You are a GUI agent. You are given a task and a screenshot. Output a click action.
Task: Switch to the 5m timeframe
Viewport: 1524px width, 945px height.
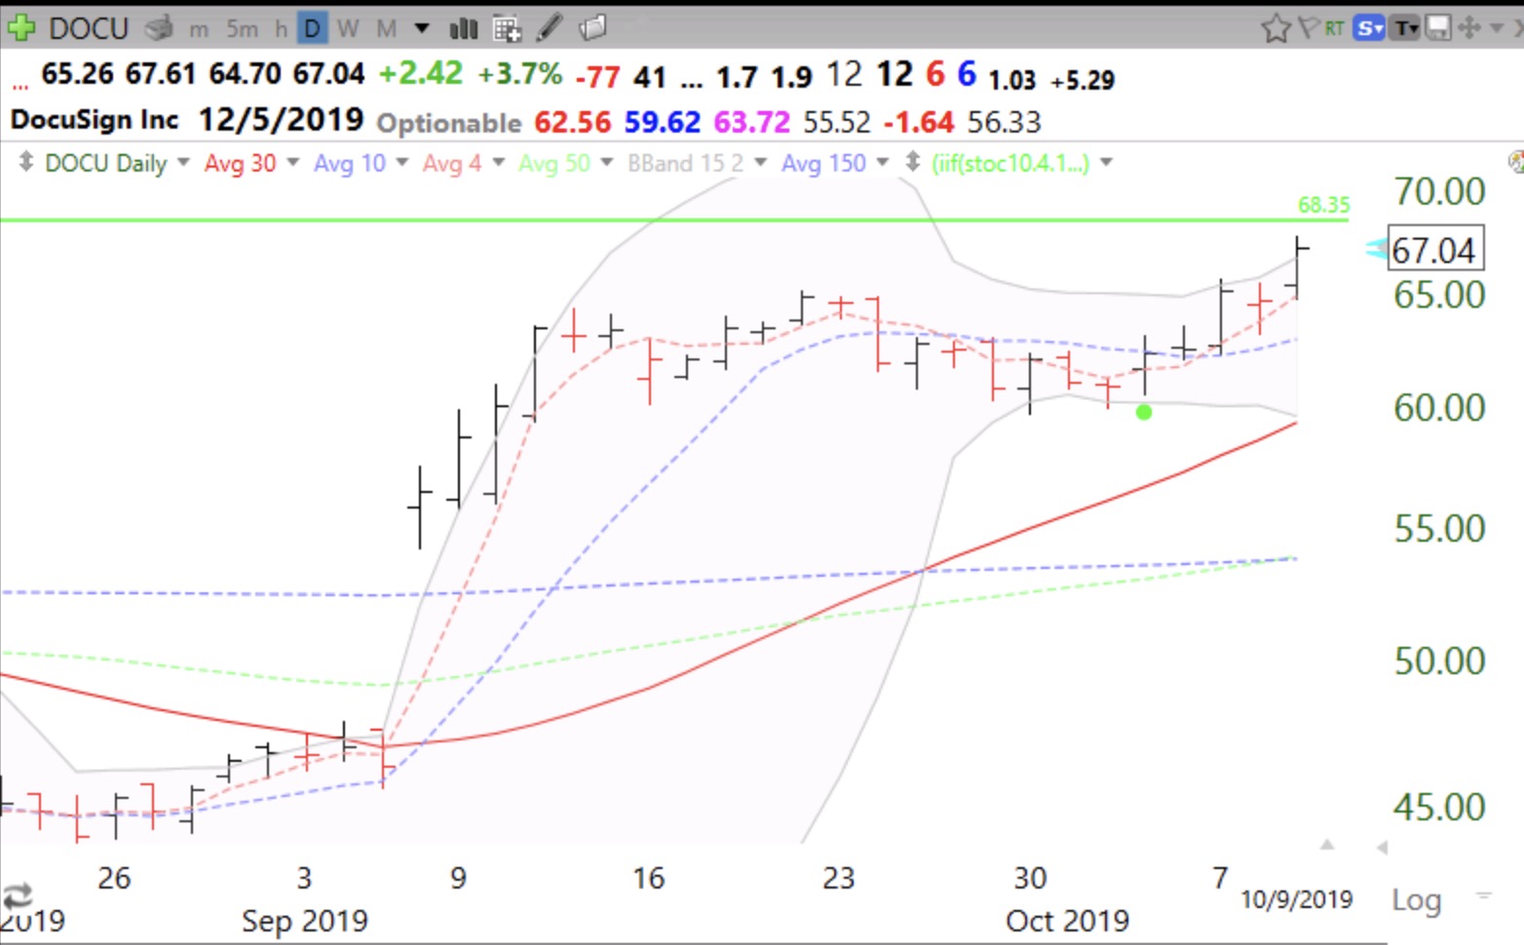(x=243, y=29)
